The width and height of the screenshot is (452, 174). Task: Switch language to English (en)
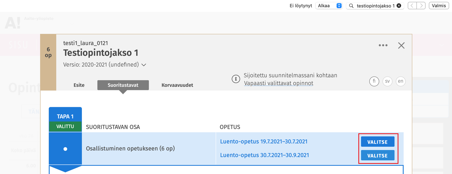tap(401, 81)
